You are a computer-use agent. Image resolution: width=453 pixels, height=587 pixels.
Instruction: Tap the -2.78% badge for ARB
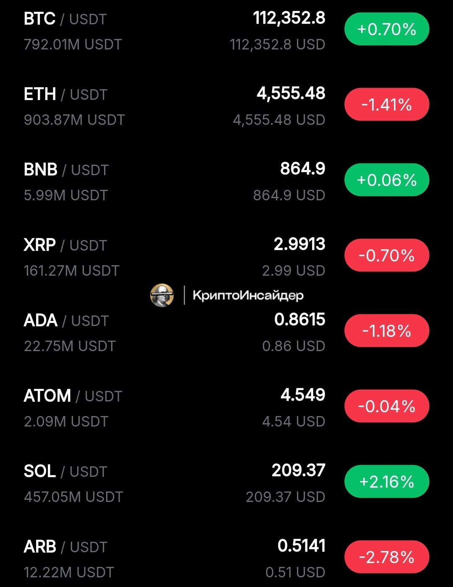point(387,557)
